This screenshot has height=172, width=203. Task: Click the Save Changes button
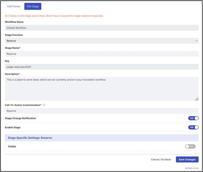click(187, 159)
